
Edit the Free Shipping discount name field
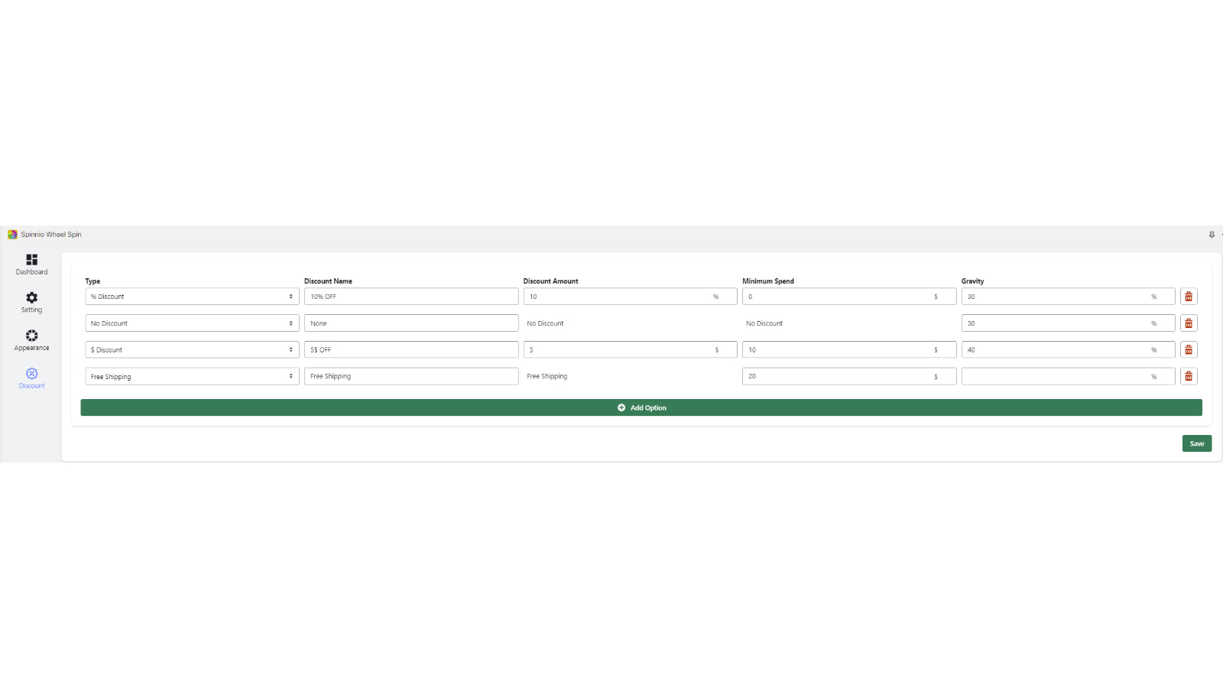coord(411,376)
